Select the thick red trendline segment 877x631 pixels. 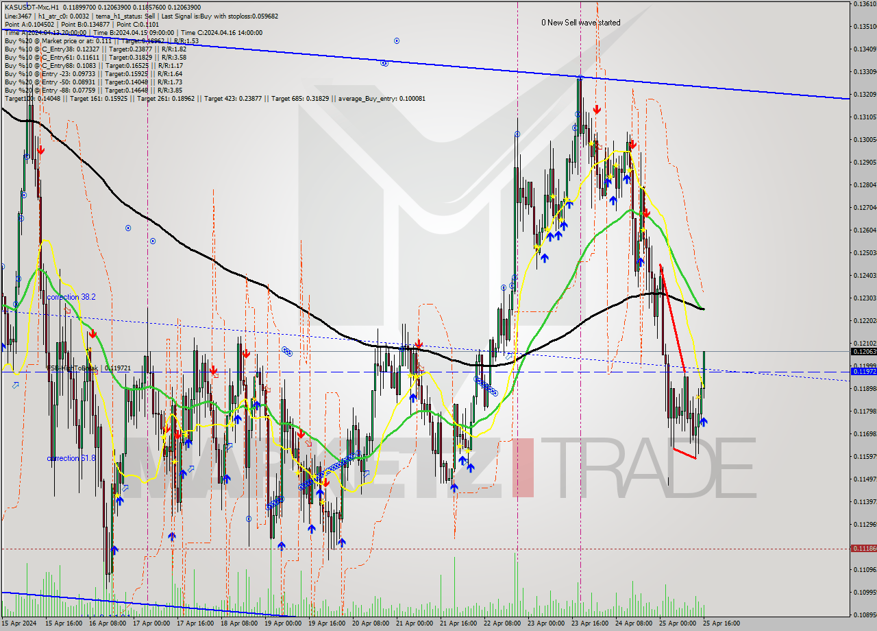673,319
